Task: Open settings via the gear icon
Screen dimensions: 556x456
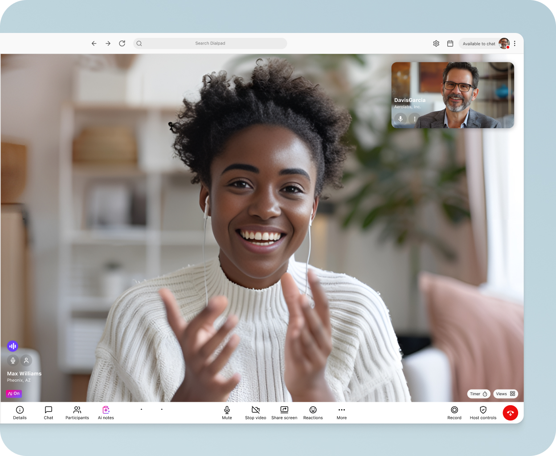Action: 436,44
